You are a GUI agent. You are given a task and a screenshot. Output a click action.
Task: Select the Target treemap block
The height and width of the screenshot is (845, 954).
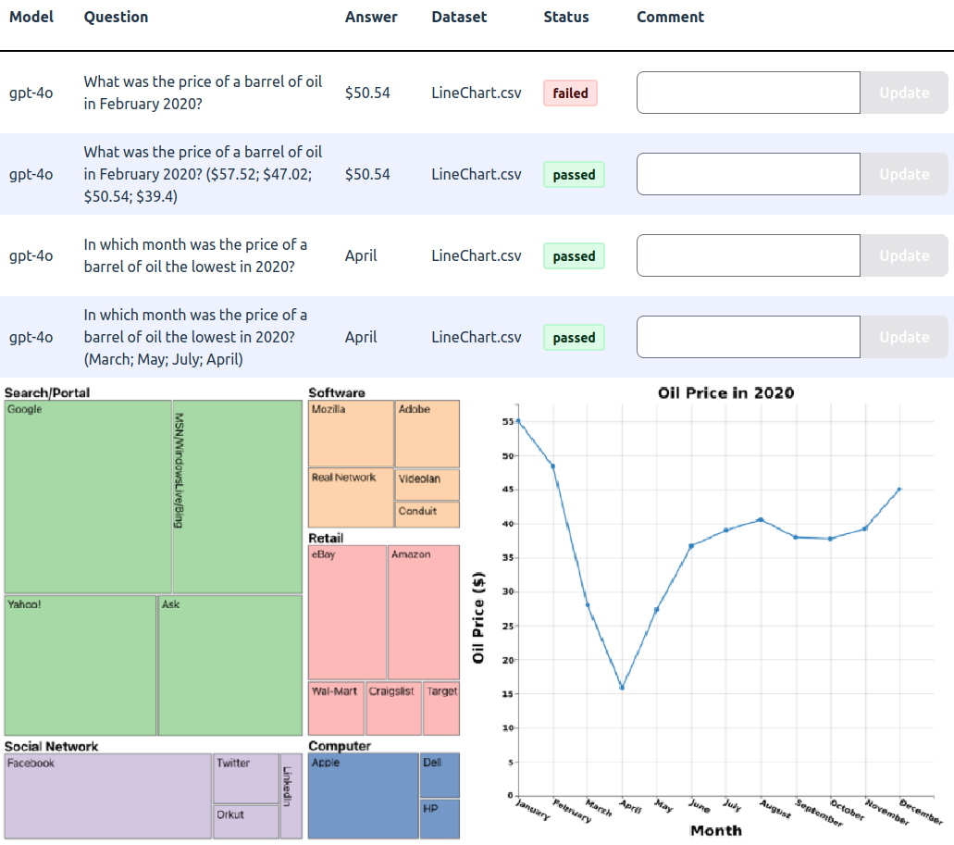pos(441,709)
